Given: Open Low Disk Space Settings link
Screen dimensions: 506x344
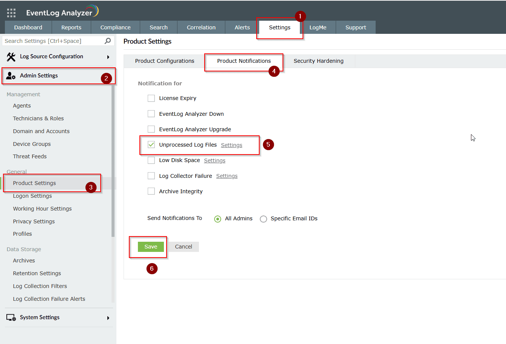Looking at the screenshot, I should (x=215, y=161).
